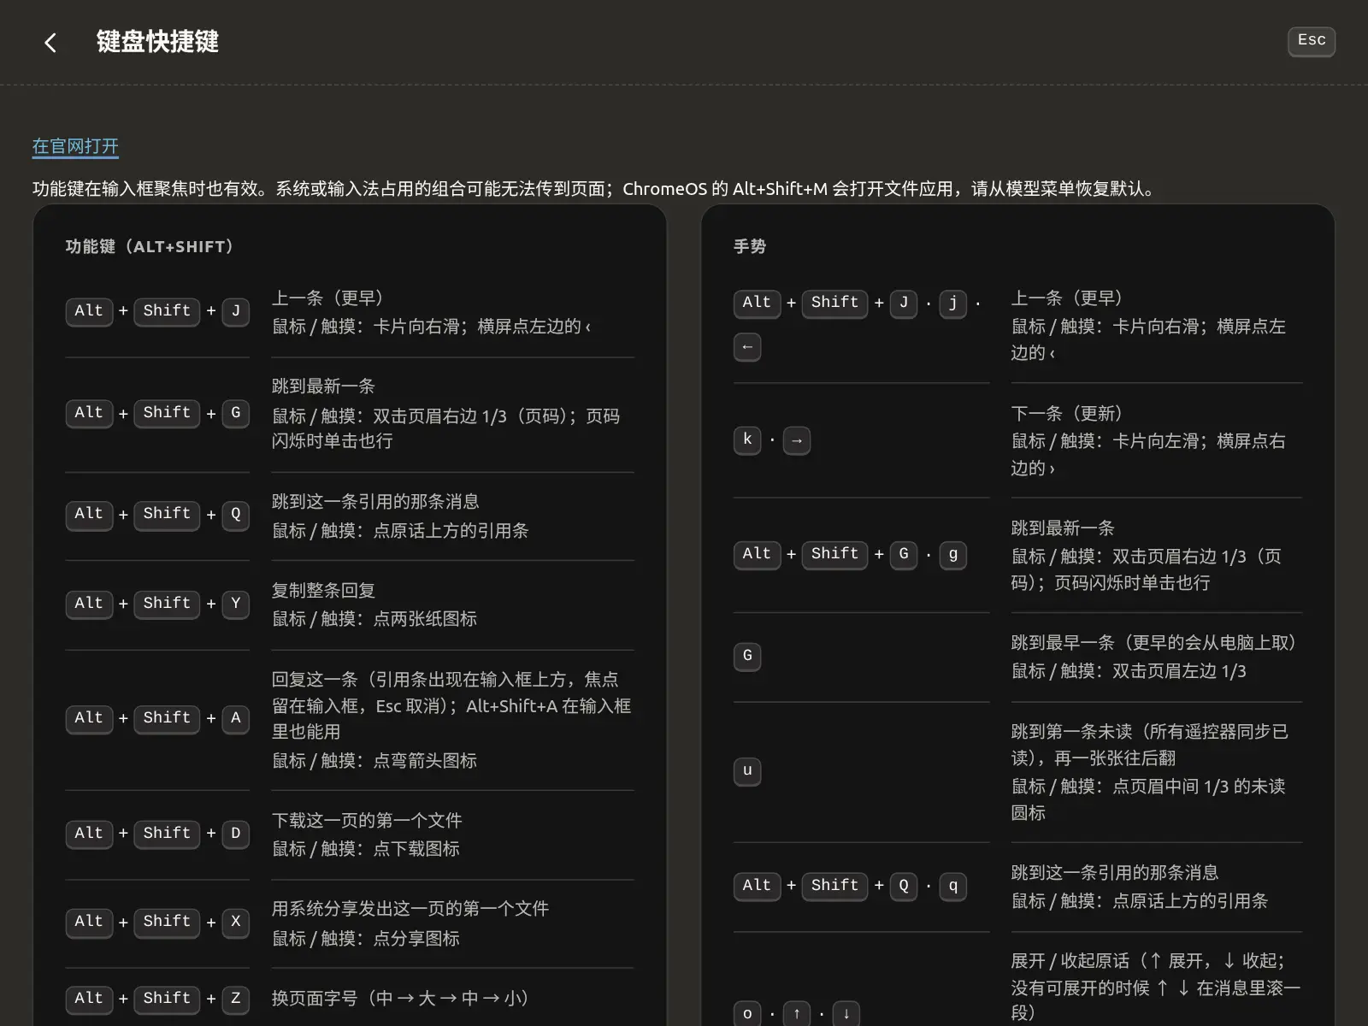Click the 键盘快捷键 page title
1368x1026 pixels.
(x=157, y=42)
